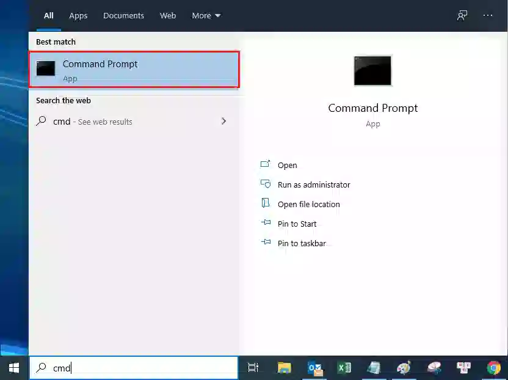Screen dimensions: 508x380
Task: Select the Web filter tab
Action: tap(168, 15)
